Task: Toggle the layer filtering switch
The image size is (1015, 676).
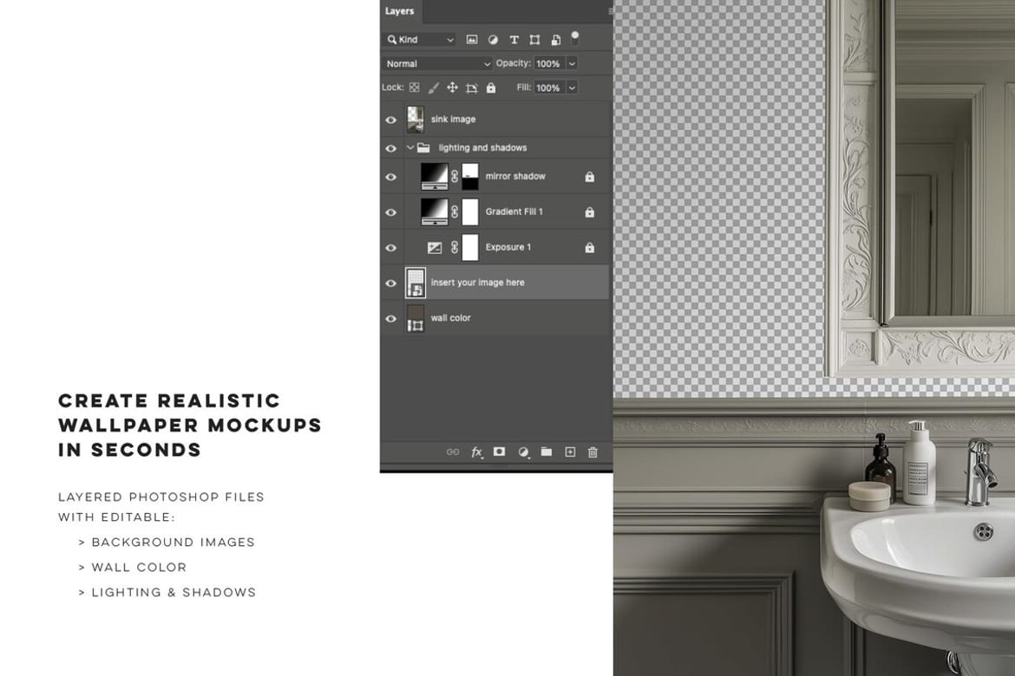Action: tap(575, 38)
